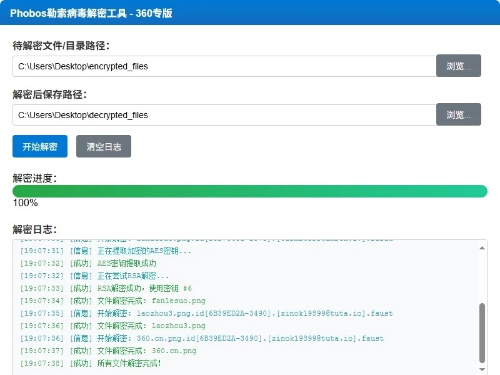The width and height of the screenshot is (500, 375).
Task: Click the 清空日志 button to clear logs
Action: point(104,147)
